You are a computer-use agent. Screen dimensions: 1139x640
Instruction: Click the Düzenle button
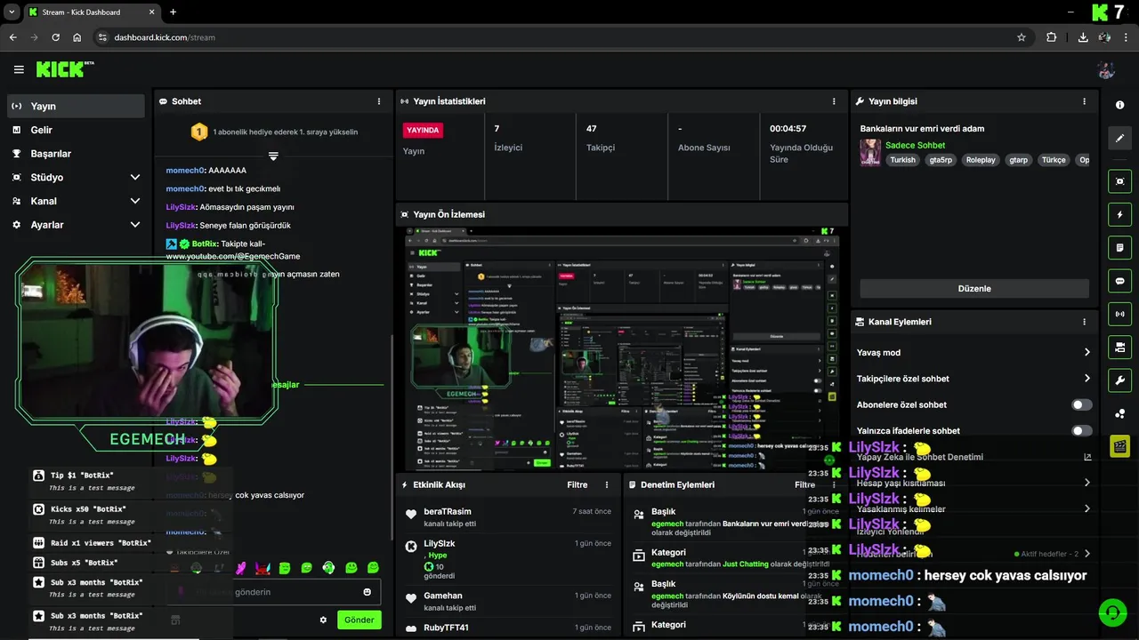(973, 288)
